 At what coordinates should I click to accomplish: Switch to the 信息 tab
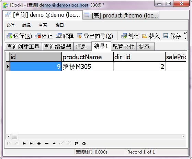coord(82,47)
